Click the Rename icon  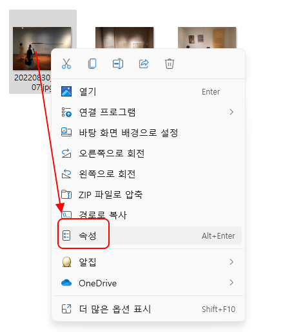(x=118, y=64)
